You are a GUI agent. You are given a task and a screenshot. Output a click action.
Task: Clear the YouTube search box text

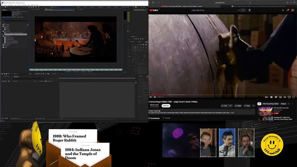click(239, 10)
